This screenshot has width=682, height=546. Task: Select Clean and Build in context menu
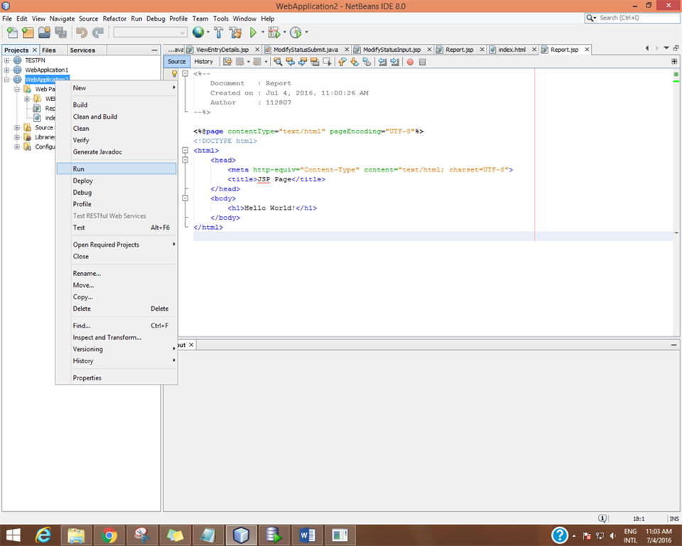click(95, 117)
